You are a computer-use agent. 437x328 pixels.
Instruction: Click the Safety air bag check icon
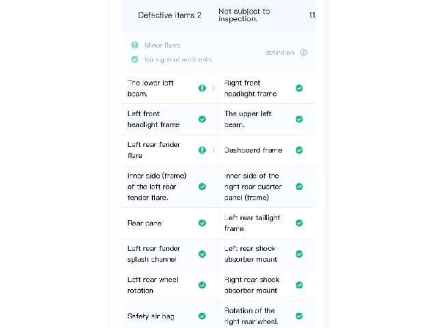[x=202, y=316]
